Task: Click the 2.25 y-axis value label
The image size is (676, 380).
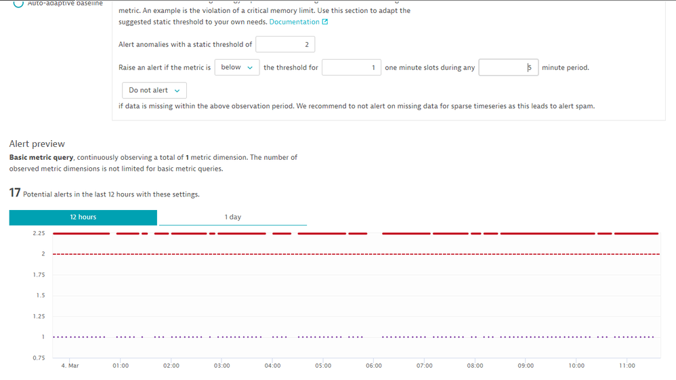Action: click(x=39, y=234)
